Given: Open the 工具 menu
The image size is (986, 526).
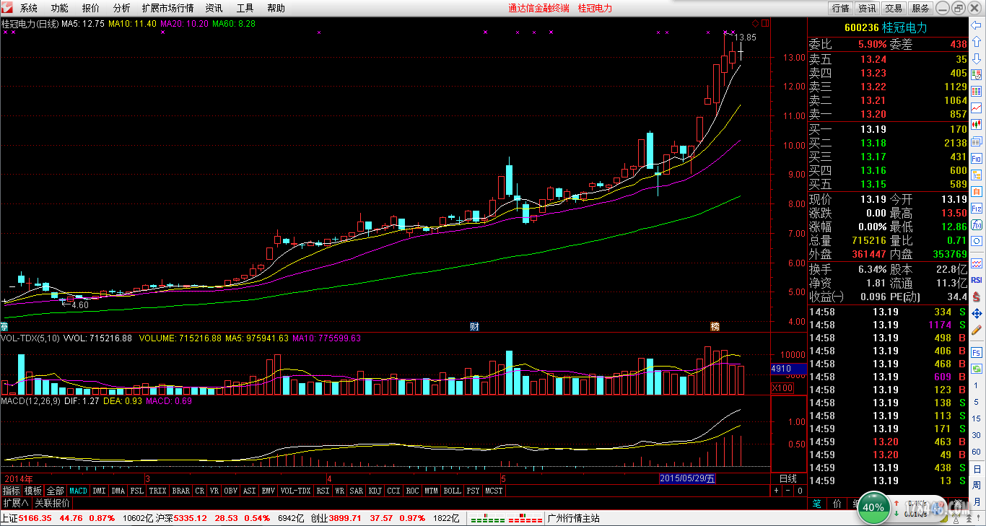Looking at the screenshot, I should (245, 8).
